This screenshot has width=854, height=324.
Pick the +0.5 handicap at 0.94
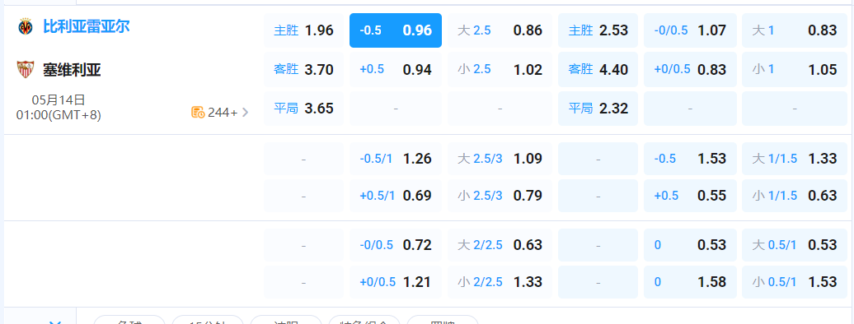point(396,70)
